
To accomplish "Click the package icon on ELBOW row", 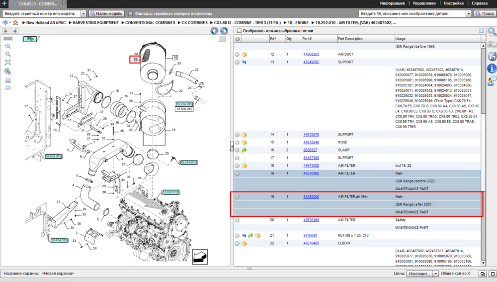I will (x=245, y=243).
